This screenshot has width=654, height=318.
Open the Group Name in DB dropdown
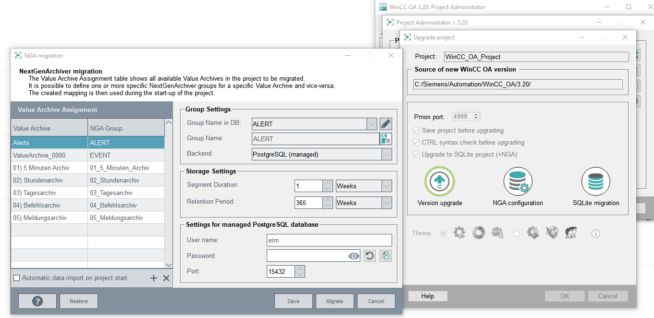(x=372, y=124)
